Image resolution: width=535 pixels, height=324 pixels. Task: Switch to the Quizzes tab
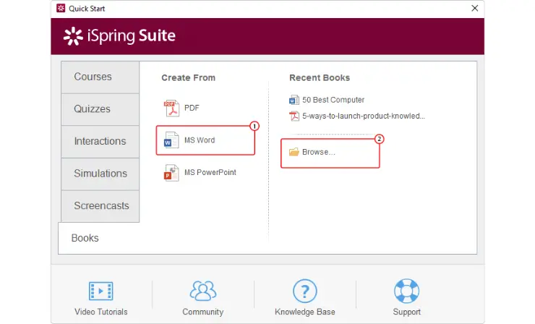click(x=100, y=109)
